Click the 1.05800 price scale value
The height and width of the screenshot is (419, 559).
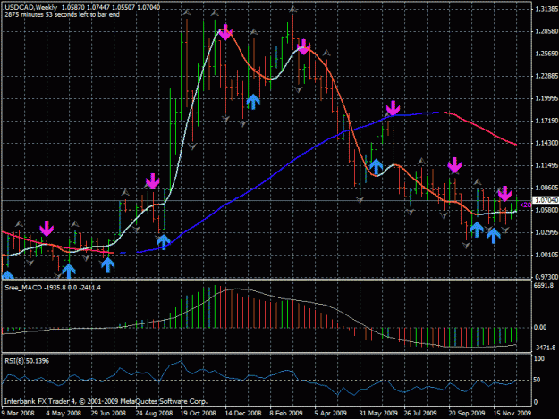[x=546, y=210]
